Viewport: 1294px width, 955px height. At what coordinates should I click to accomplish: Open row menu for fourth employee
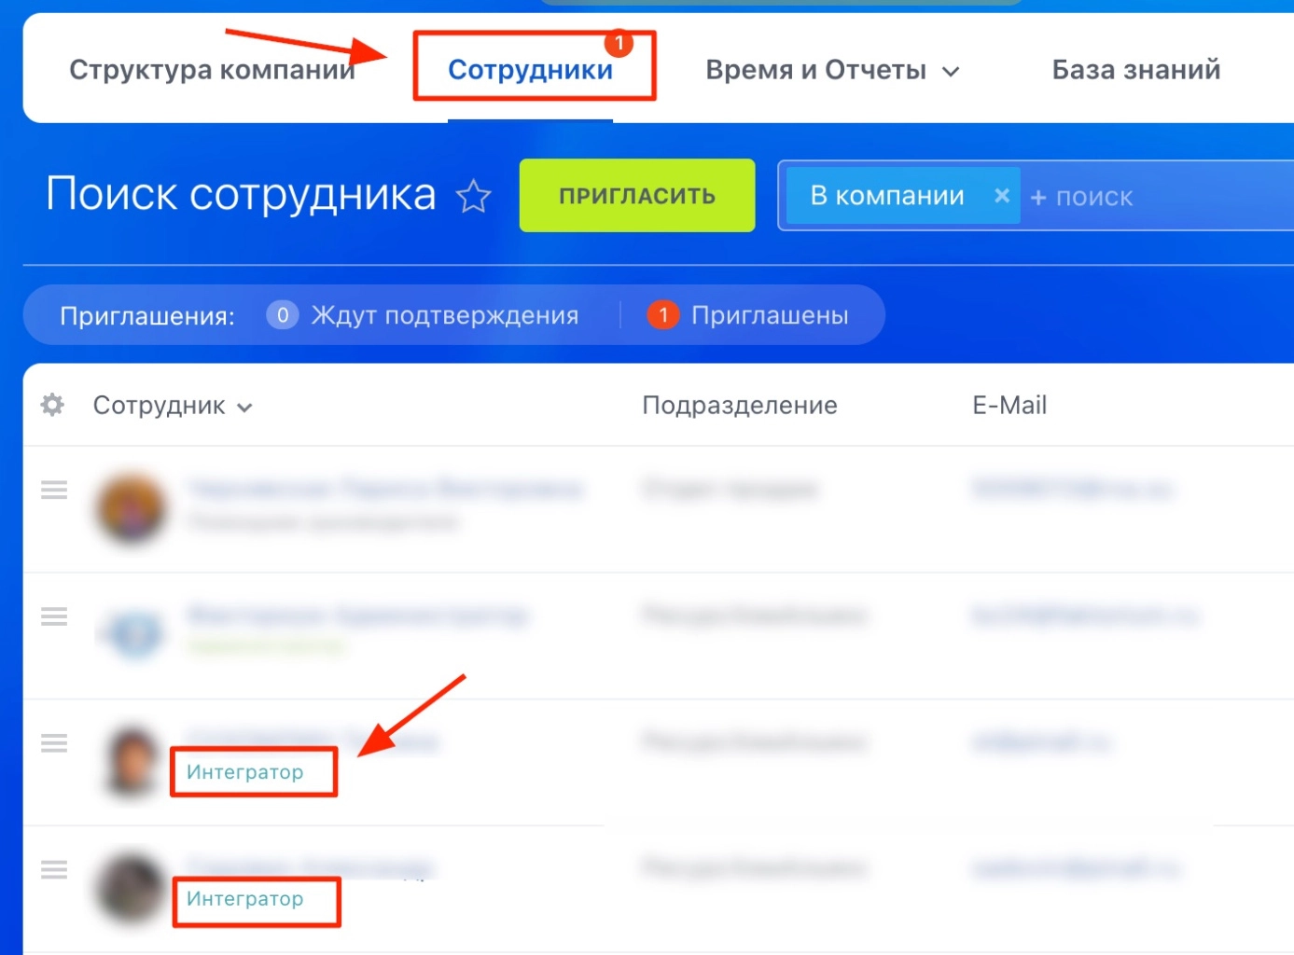[x=54, y=870]
